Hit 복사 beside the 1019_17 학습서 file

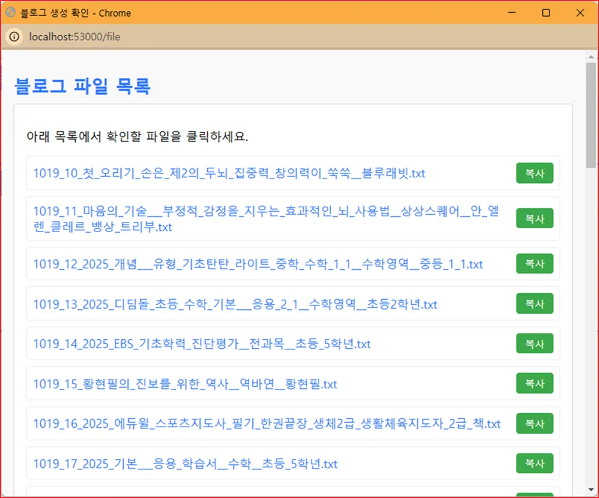535,464
